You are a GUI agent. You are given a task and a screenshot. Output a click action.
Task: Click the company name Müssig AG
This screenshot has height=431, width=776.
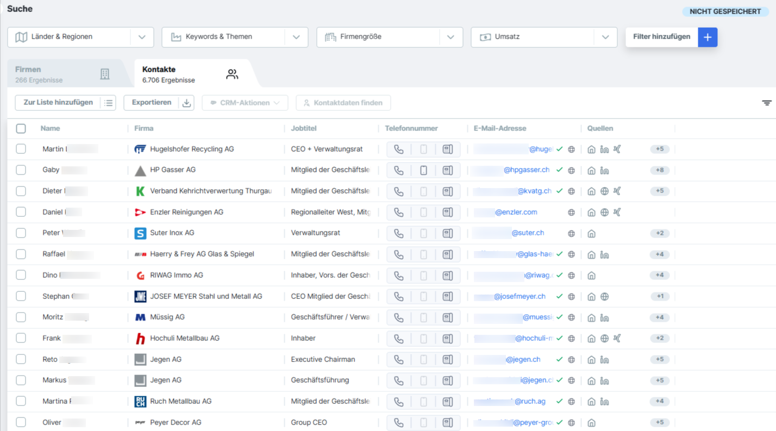[167, 317]
